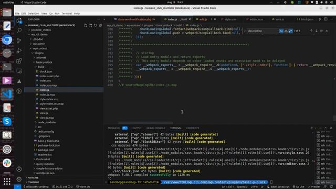Expand the phpdoc folder

coord(38,39)
